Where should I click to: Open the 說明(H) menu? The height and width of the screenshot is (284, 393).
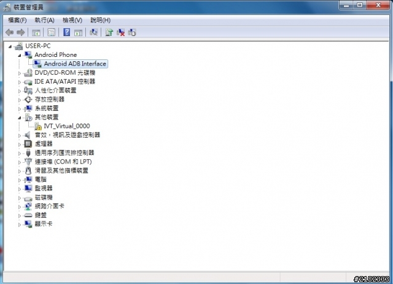pos(100,20)
